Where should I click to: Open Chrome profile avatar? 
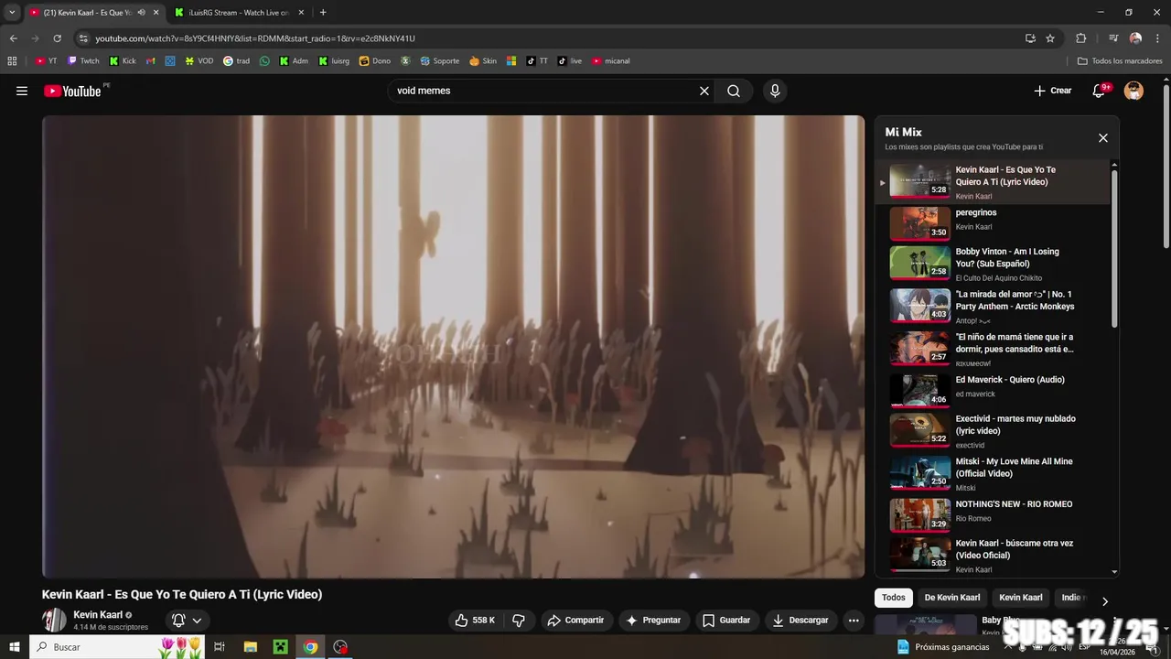coord(1135,38)
